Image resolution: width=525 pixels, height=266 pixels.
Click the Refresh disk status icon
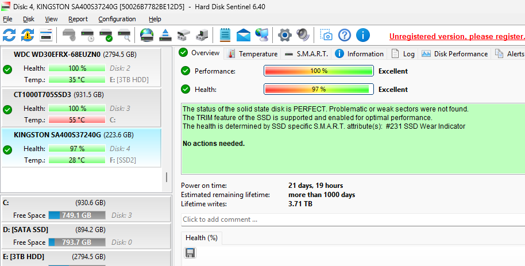pos(9,35)
